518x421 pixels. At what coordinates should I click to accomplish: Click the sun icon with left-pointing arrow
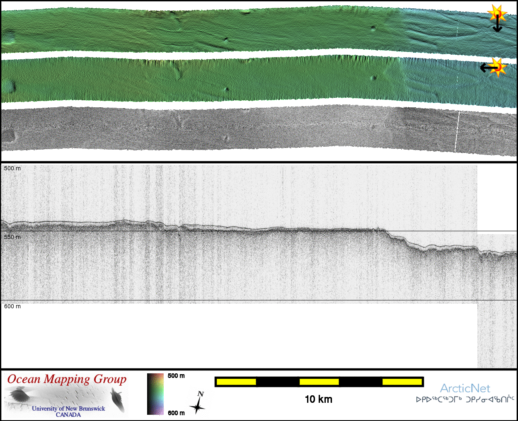pyautogui.click(x=499, y=66)
